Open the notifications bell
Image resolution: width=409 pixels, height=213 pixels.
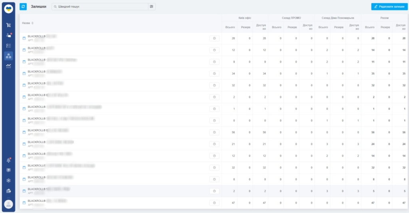point(8,160)
